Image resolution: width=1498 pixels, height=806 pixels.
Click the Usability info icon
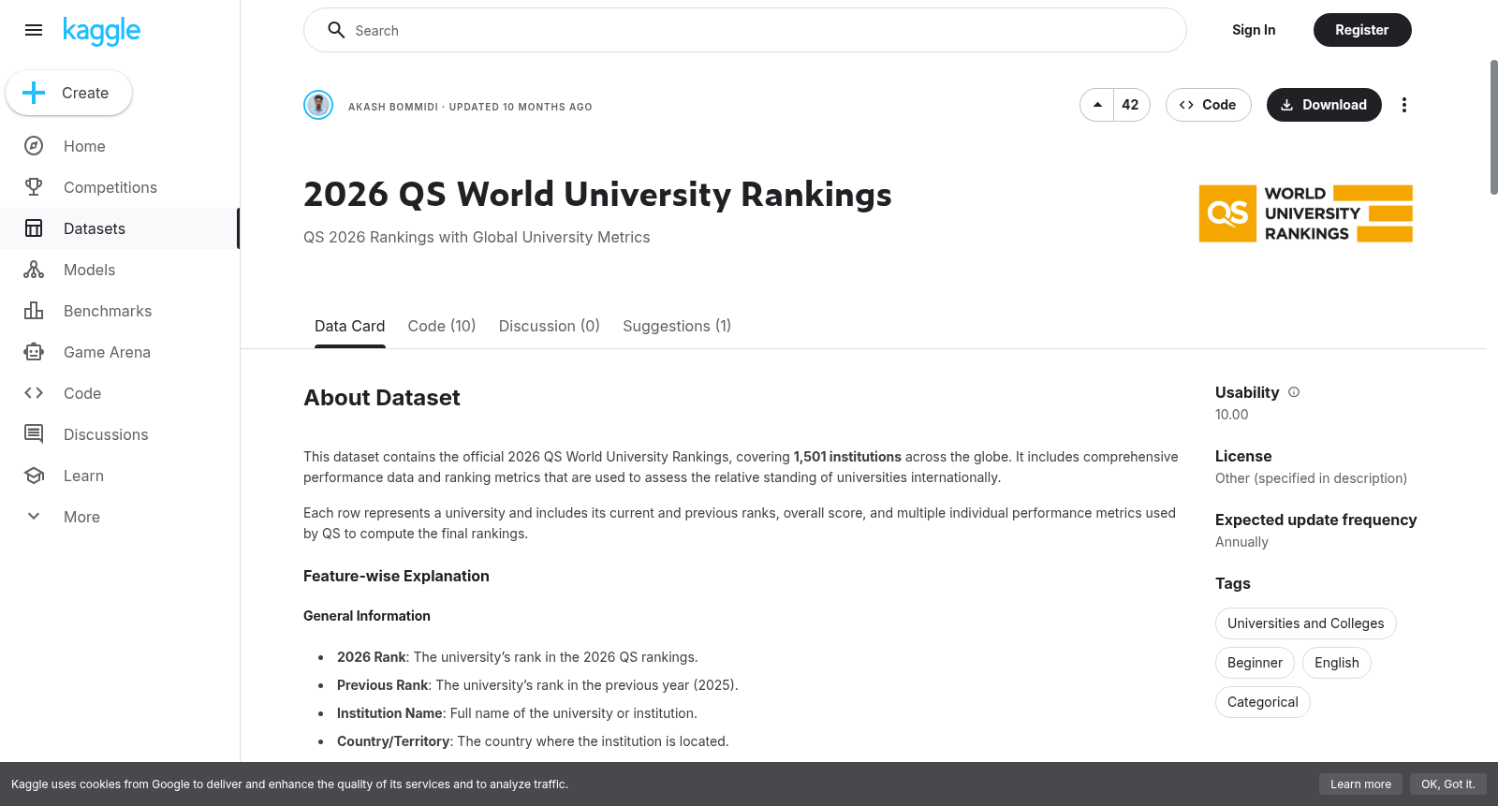click(1294, 392)
